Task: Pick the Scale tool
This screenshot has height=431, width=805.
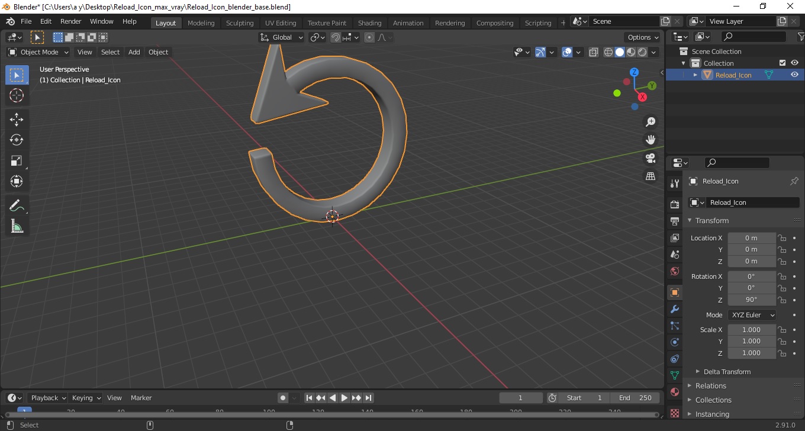Action: 17,160
